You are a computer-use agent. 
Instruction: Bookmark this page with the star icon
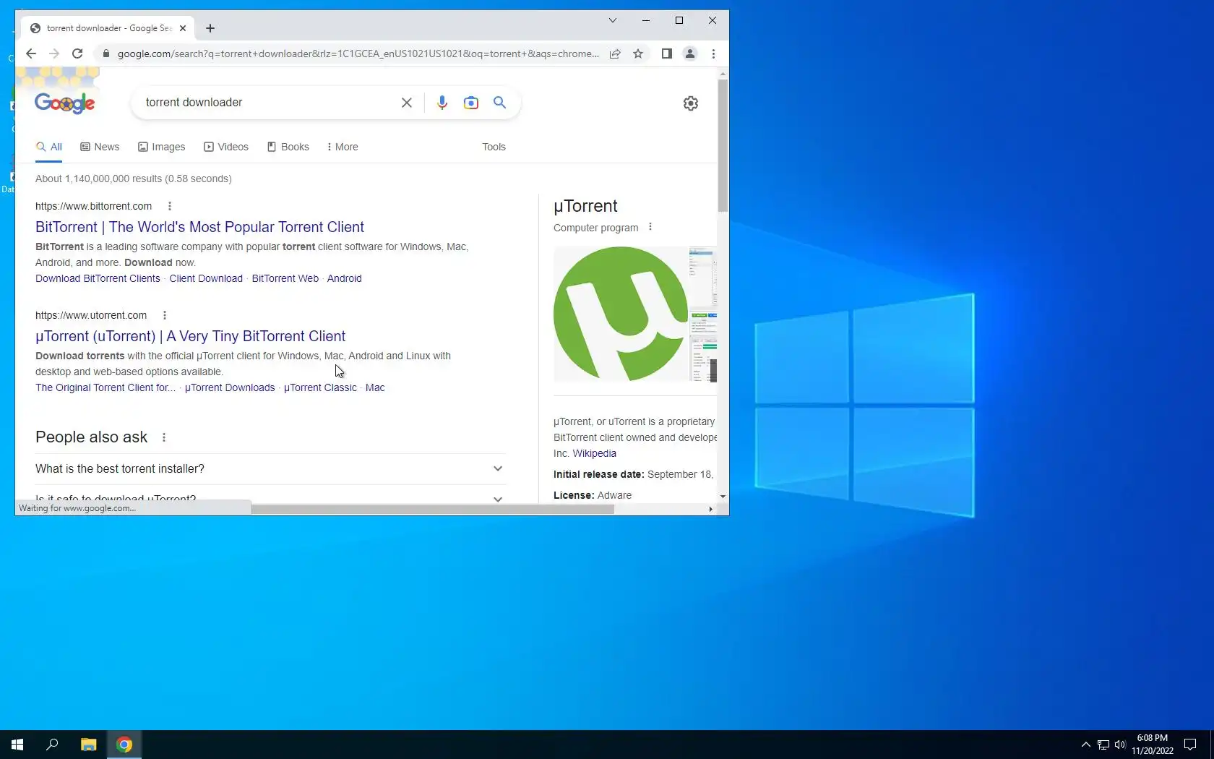pyautogui.click(x=638, y=53)
